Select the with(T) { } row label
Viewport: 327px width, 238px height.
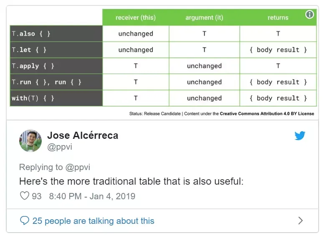pyautogui.click(x=33, y=98)
